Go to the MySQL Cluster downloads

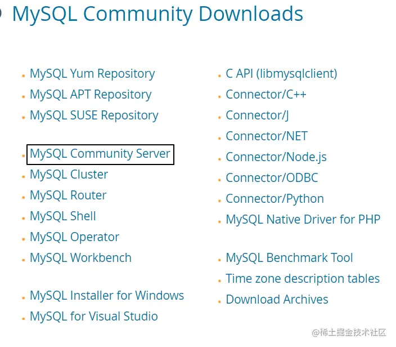[x=69, y=175]
